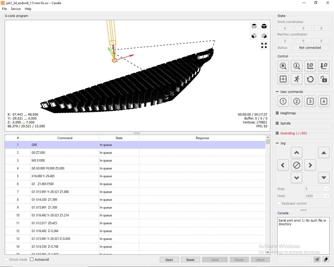334x267 pixels.
Task: Click the Home machine icon in Control
Action: click(x=283, y=66)
